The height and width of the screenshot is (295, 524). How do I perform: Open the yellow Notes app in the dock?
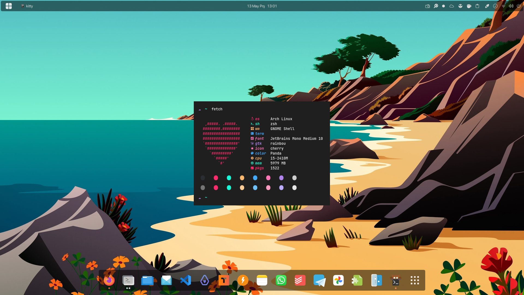click(x=262, y=280)
